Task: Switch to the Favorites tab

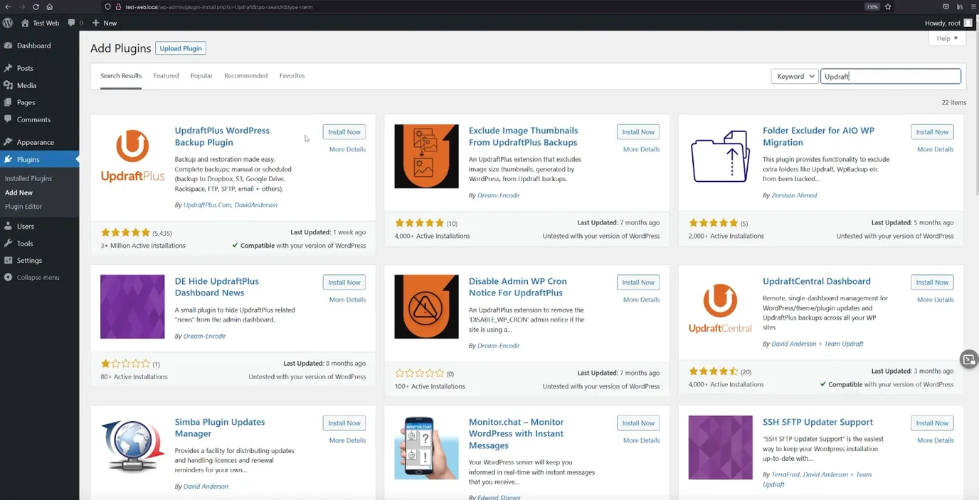Action: pyautogui.click(x=292, y=75)
